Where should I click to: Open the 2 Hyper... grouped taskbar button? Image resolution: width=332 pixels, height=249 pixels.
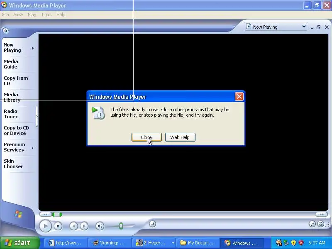(154, 243)
